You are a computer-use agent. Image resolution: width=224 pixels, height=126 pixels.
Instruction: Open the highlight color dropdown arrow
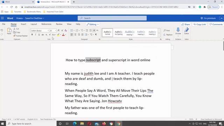coord(61,35)
